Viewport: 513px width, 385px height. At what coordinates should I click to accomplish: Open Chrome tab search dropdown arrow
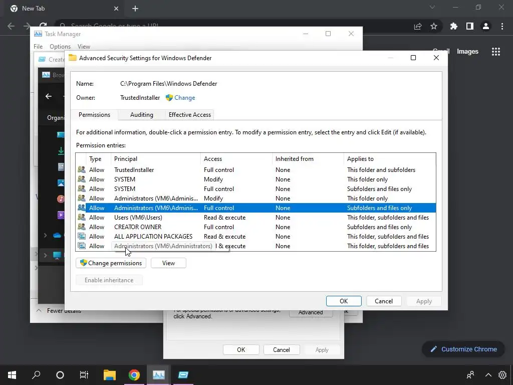point(432,7)
